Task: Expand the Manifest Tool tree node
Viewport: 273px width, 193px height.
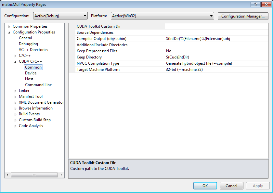Action: 15,96
